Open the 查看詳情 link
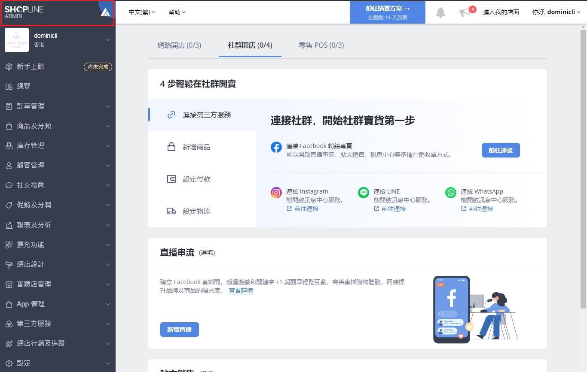This screenshot has height=372, width=587. (241, 291)
